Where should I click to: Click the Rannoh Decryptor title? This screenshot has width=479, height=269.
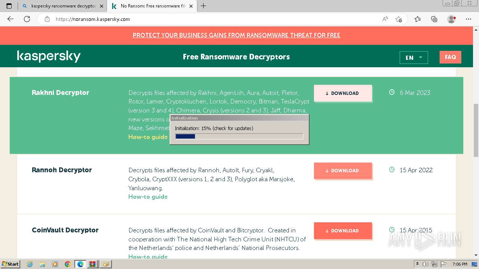coord(62,170)
